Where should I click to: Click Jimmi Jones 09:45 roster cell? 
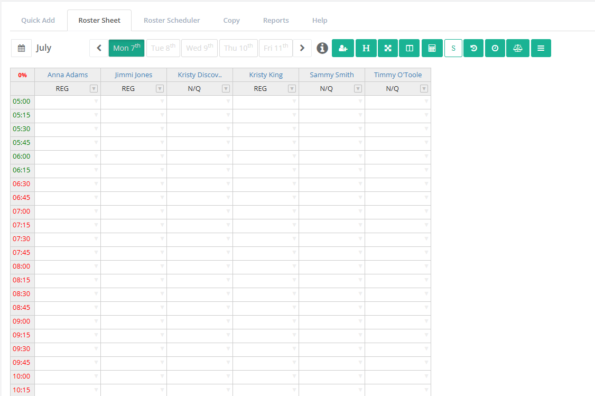[x=134, y=363]
